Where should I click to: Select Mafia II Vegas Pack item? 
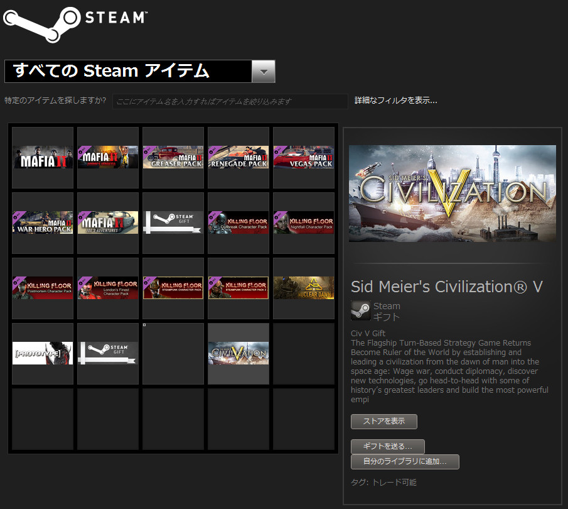(304, 158)
